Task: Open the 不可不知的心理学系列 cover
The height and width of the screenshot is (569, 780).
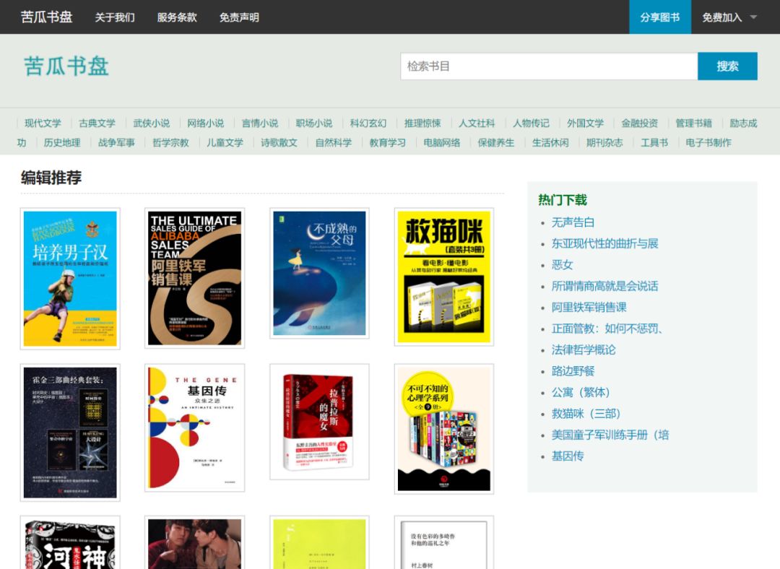Action: tap(443, 429)
